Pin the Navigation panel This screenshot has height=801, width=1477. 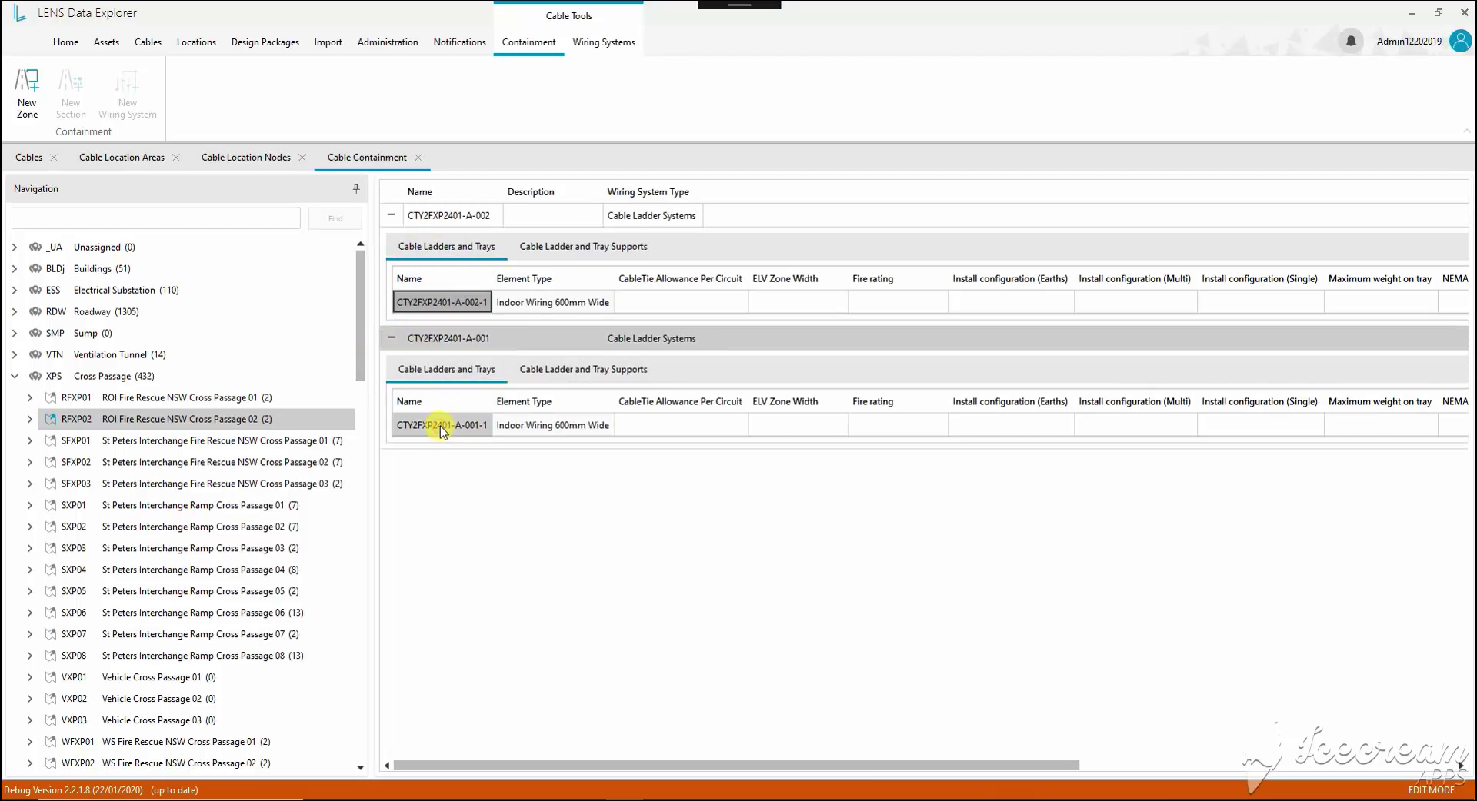click(x=356, y=188)
